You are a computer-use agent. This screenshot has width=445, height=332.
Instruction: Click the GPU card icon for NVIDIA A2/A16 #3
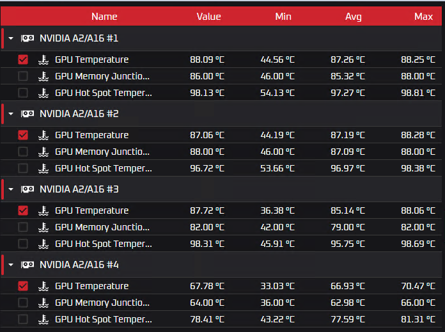27,189
